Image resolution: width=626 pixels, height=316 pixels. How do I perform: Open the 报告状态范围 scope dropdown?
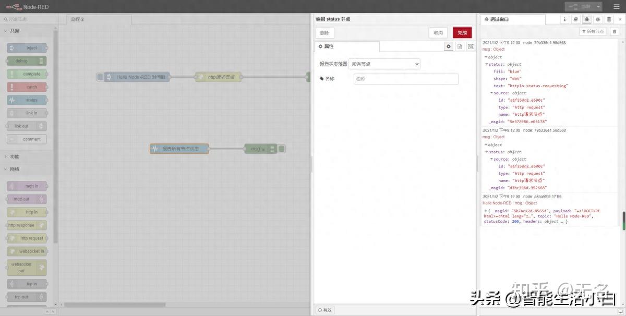[x=384, y=64]
